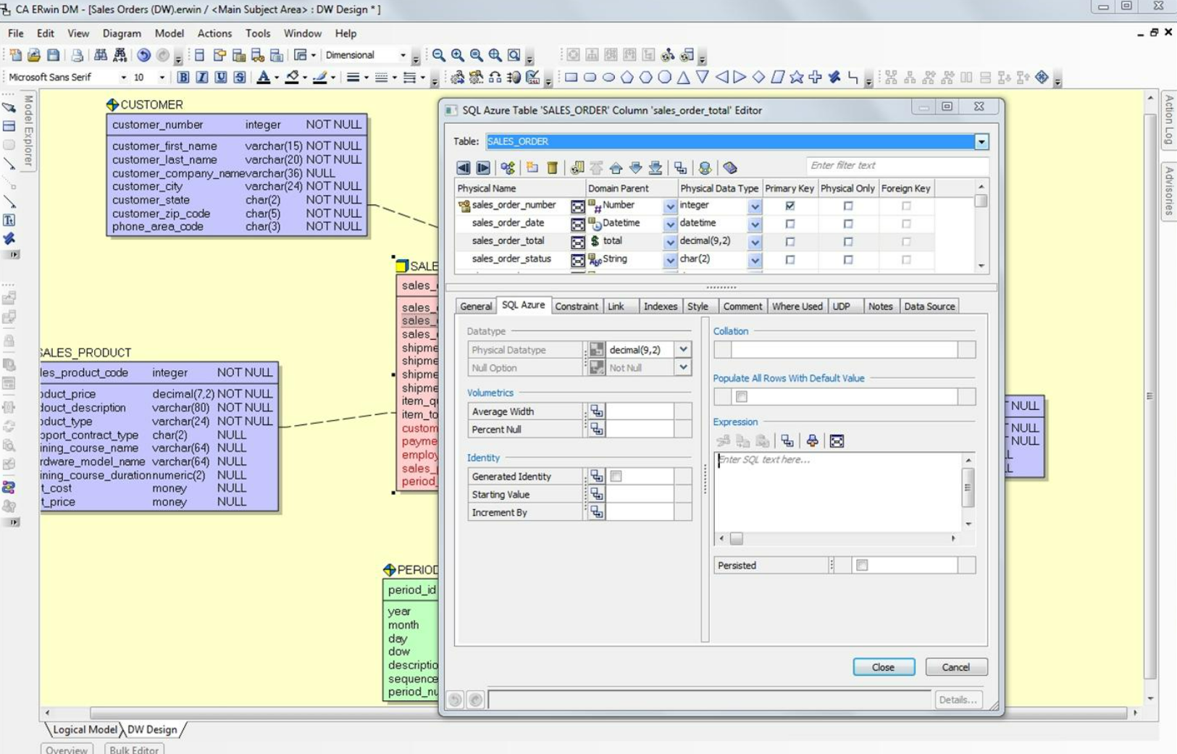Image resolution: width=1177 pixels, height=754 pixels.
Task: Toggle Underline text formatting
Action: [x=221, y=77]
